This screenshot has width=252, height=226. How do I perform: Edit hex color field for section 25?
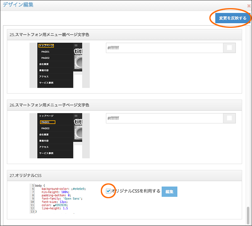[x=165, y=48]
